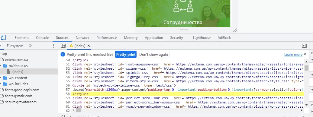Image resolution: width=313 pixels, height=117 pixels.
Task: Click the Pretty-print button
Action: 126,54
